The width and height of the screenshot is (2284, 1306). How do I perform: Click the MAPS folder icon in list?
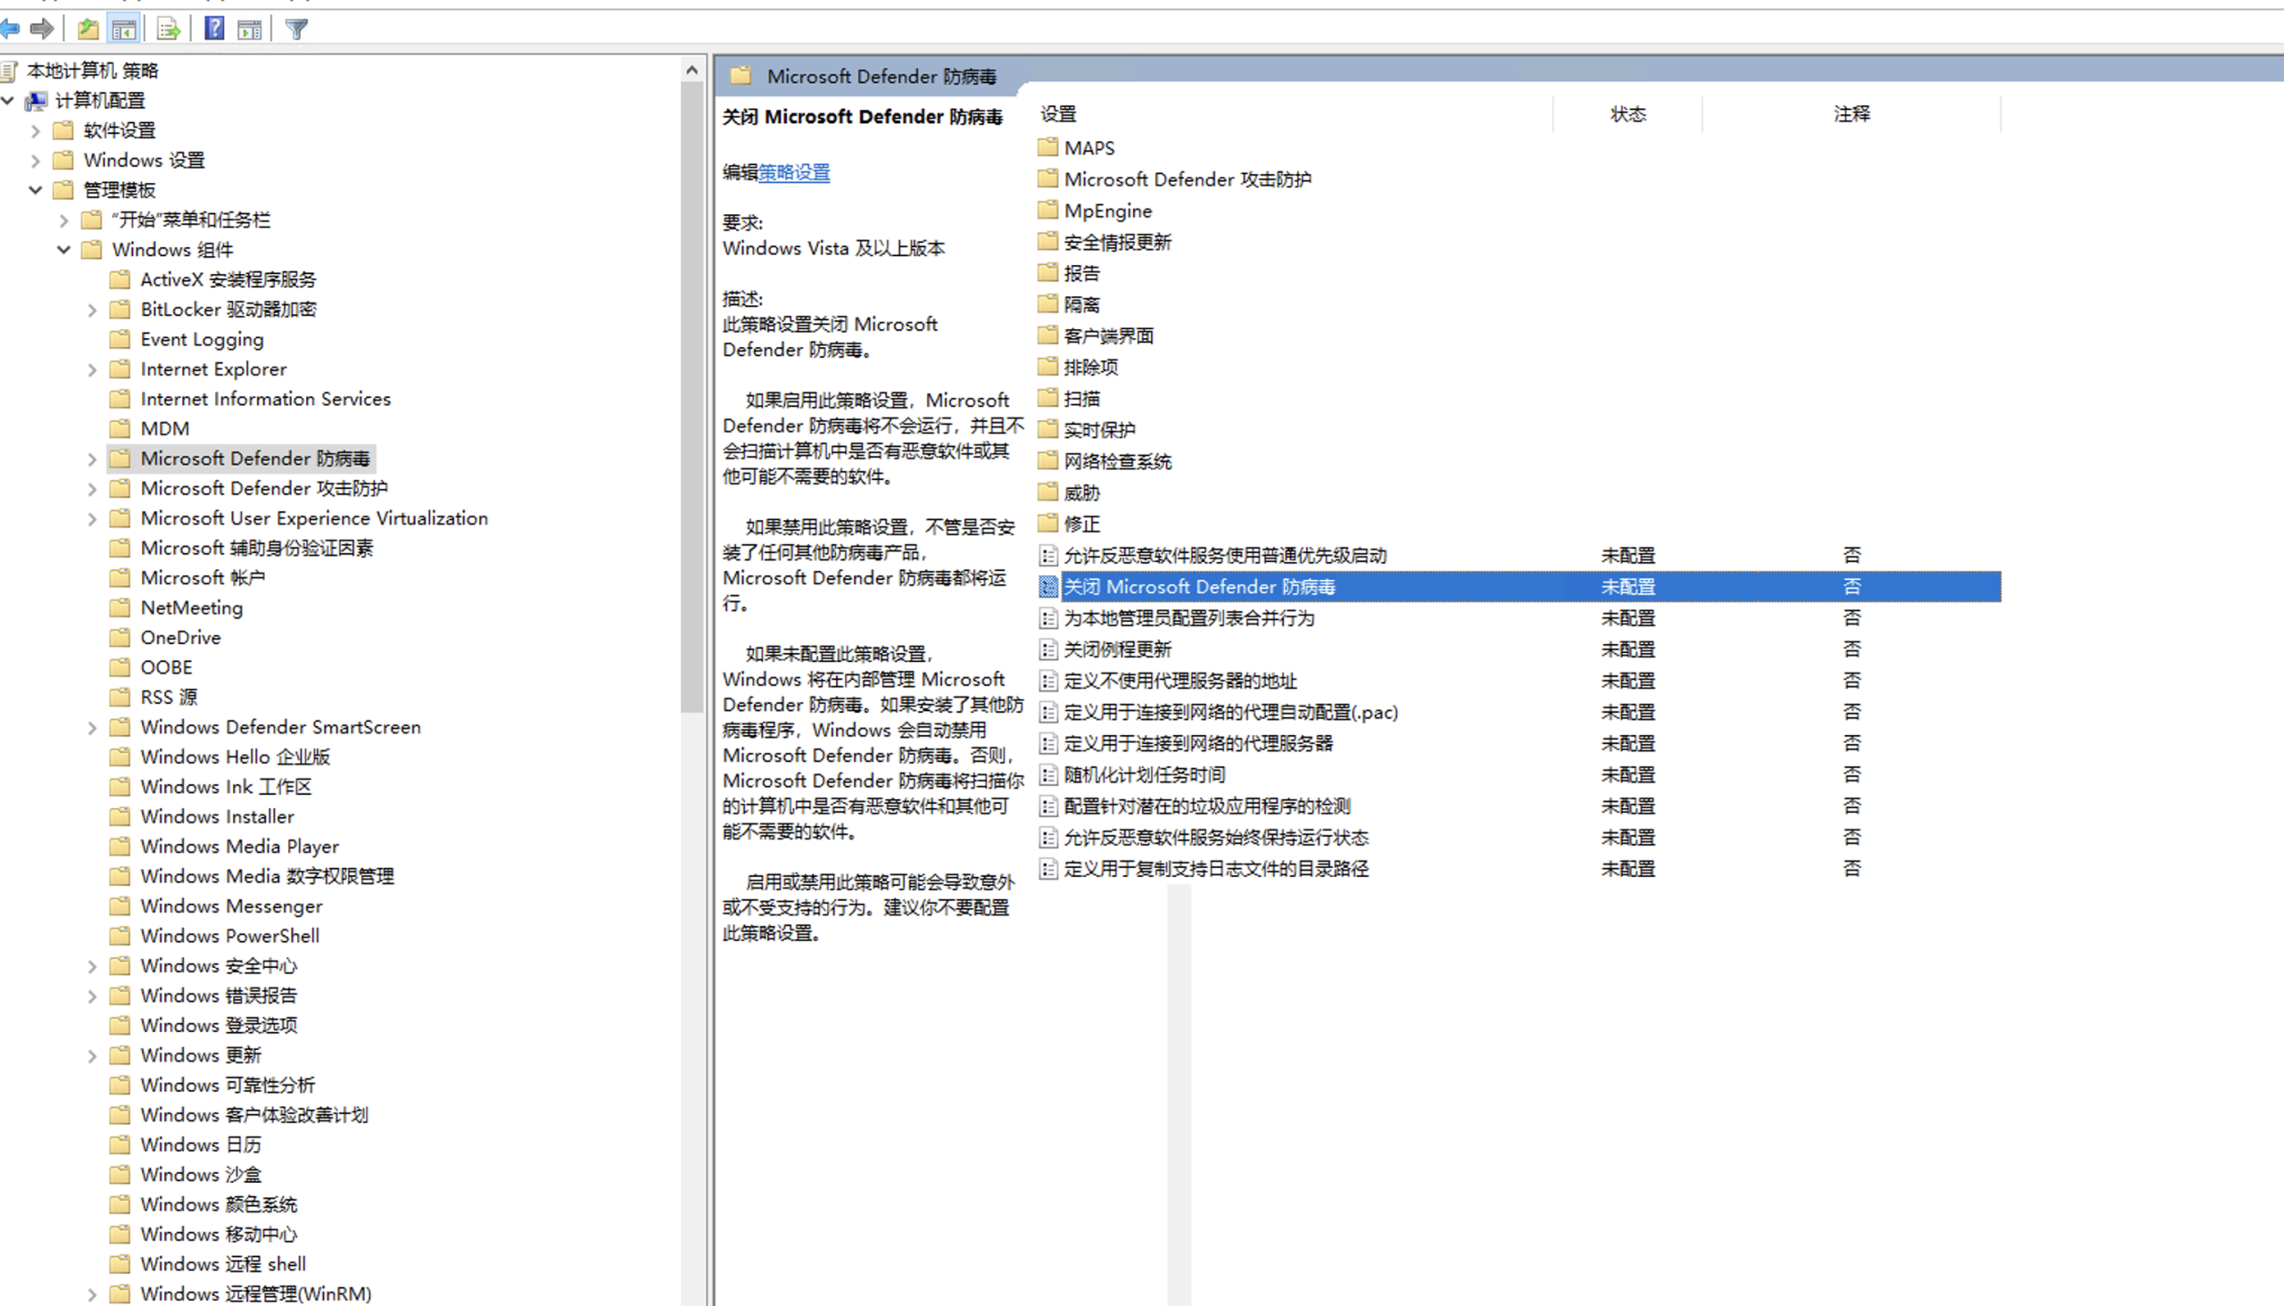point(1047,146)
